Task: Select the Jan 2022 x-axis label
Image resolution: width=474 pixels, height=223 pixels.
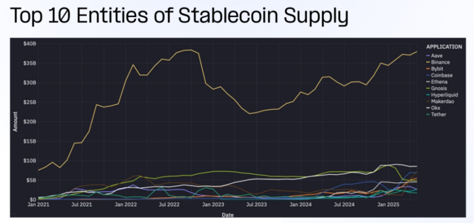Action: coord(126,205)
